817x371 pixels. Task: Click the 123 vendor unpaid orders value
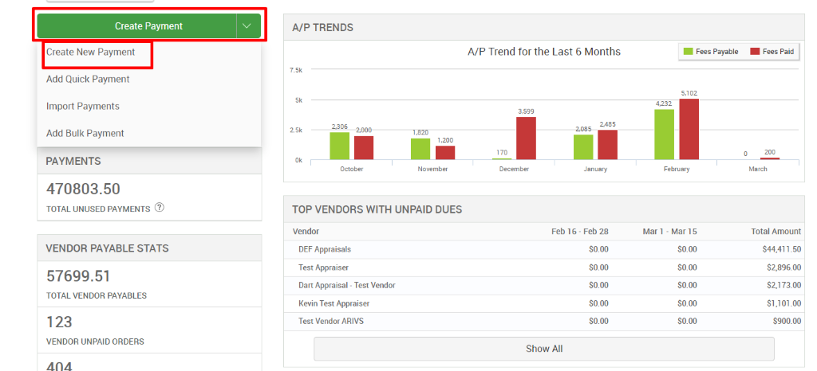tap(59, 322)
